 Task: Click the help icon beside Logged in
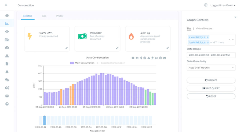click(x=205, y=5)
